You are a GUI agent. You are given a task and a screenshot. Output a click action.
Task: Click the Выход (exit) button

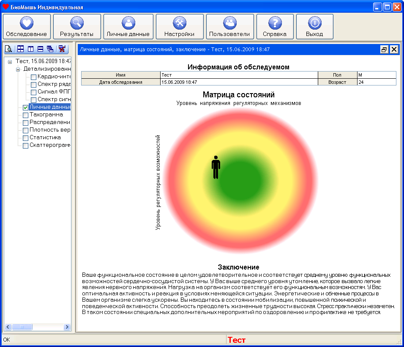[x=314, y=27]
